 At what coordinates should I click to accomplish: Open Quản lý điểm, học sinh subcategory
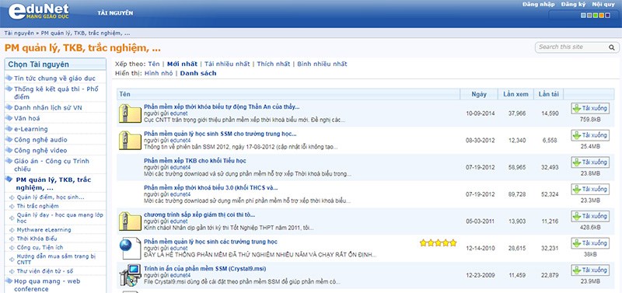(51, 197)
